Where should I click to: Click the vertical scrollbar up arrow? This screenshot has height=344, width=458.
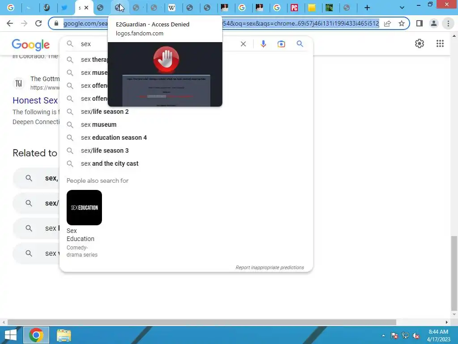454,36
